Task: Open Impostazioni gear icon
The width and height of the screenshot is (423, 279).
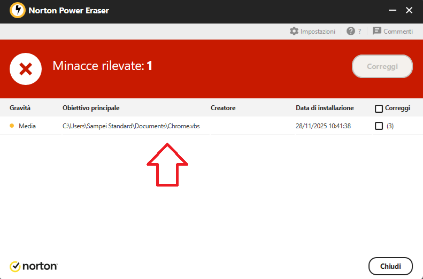Action: pos(294,32)
